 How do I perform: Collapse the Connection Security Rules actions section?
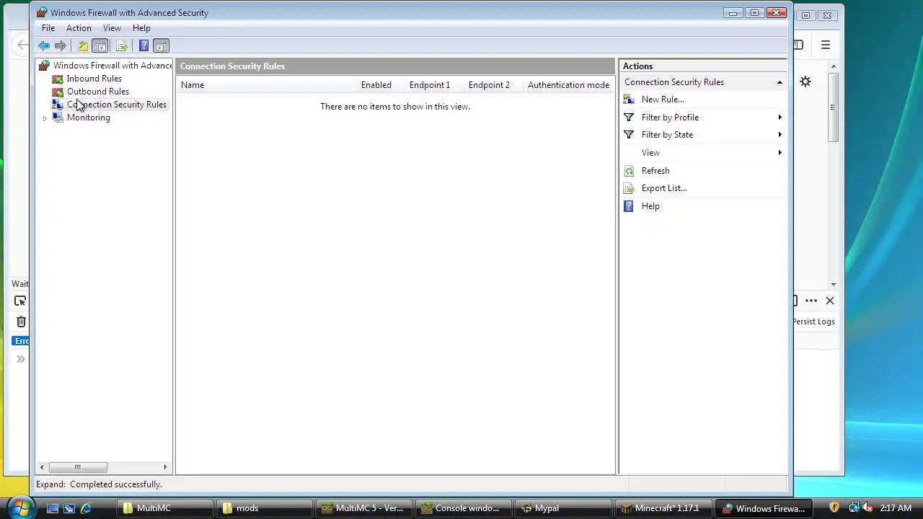(780, 82)
